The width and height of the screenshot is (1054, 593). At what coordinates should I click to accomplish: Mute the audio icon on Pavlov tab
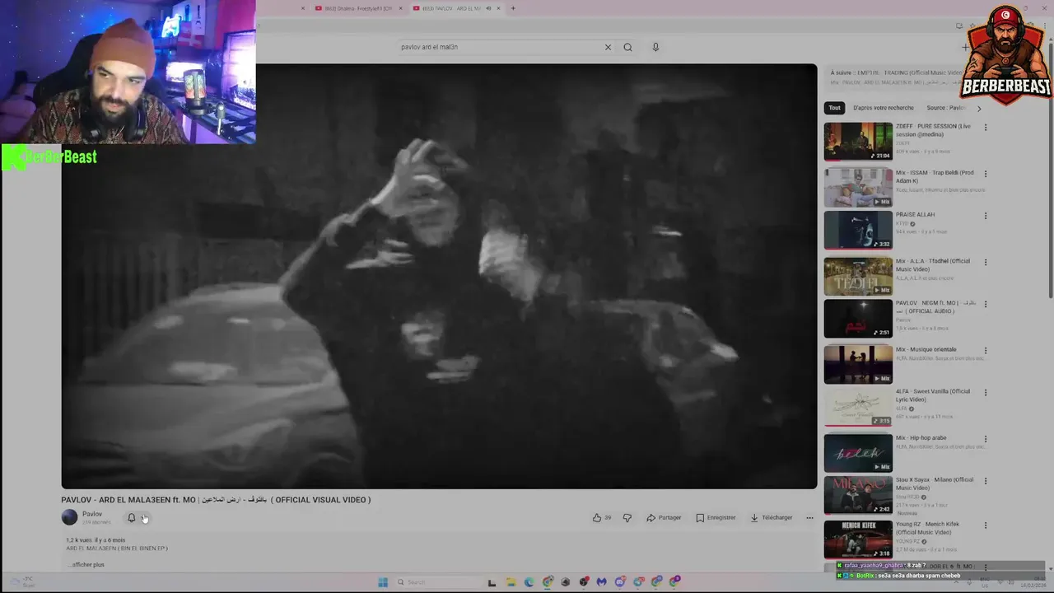[x=488, y=8]
